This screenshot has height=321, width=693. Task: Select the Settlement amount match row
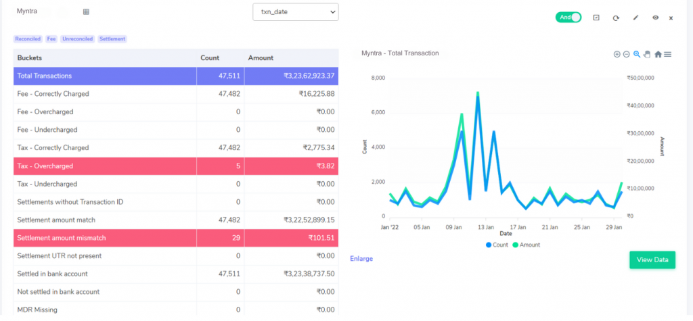pyautogui.click(x=176, y=220)
